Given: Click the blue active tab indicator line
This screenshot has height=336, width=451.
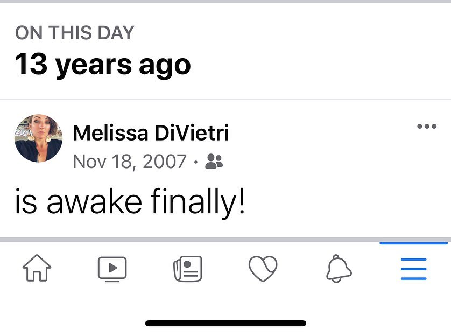Looking at the screenshot, I should pos(413,243).
